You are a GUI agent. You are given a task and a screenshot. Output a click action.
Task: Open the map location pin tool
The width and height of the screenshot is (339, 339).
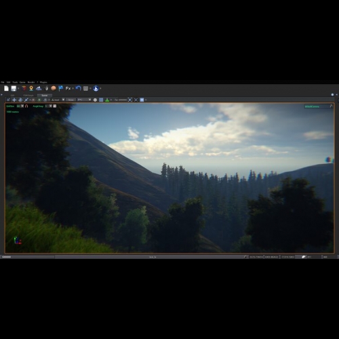pyautogui.click(x=31, y=88)
